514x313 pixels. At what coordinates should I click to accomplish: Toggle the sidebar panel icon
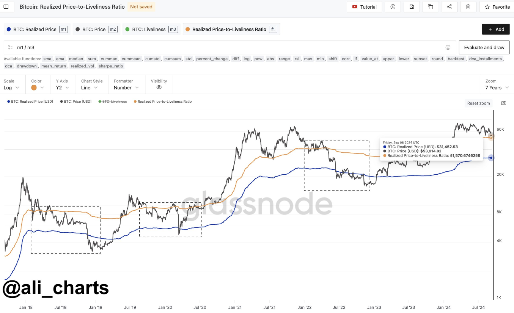click(x=6, y=7)
